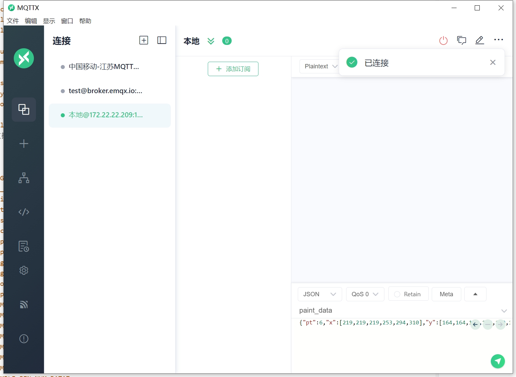Open the Log page in the sidebar
This screenshot has width=516, height=377.
[24, 246]
